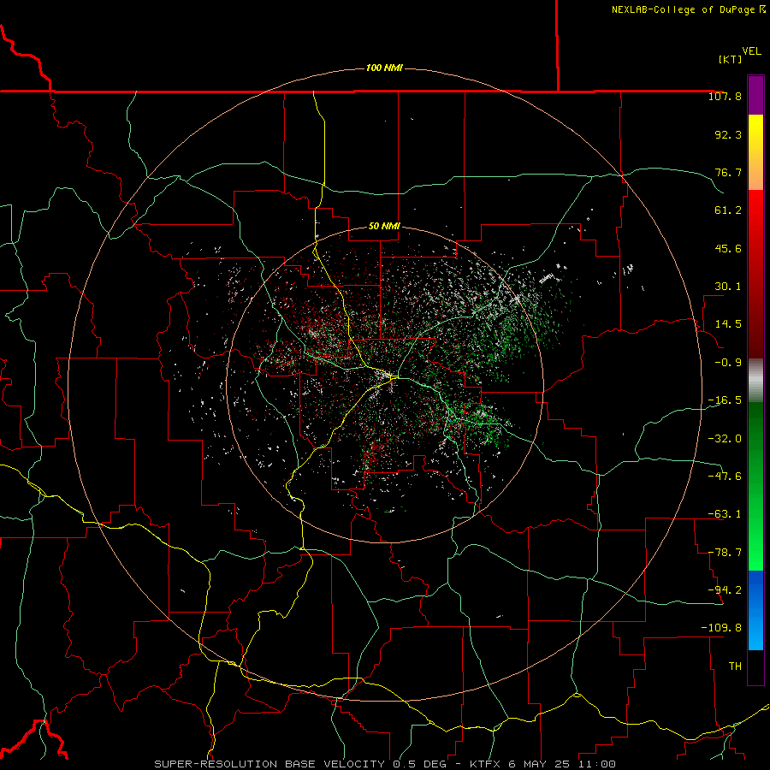Click the 100 NMI range ring label
Viewport: 770px width, 770px height.
384,68
